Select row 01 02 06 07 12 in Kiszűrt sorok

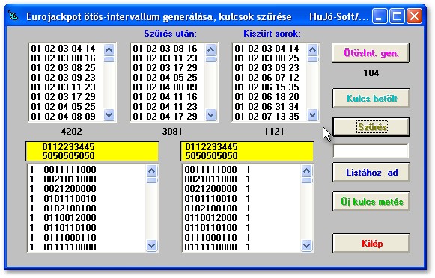tap(269, 78)
